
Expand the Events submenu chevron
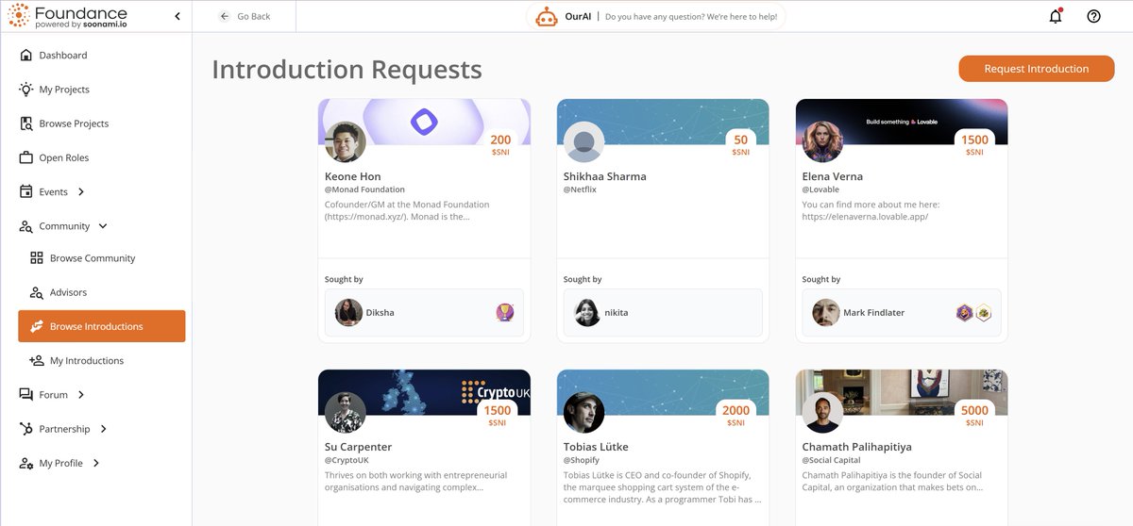tap(81, 192)
